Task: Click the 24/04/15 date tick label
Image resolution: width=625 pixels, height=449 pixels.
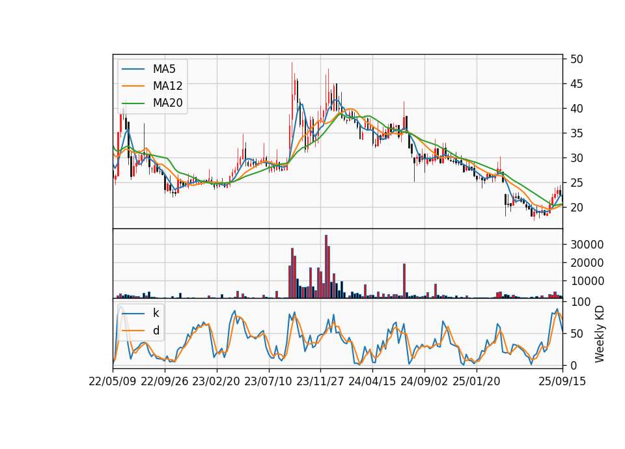Action: tap(372, 381)
